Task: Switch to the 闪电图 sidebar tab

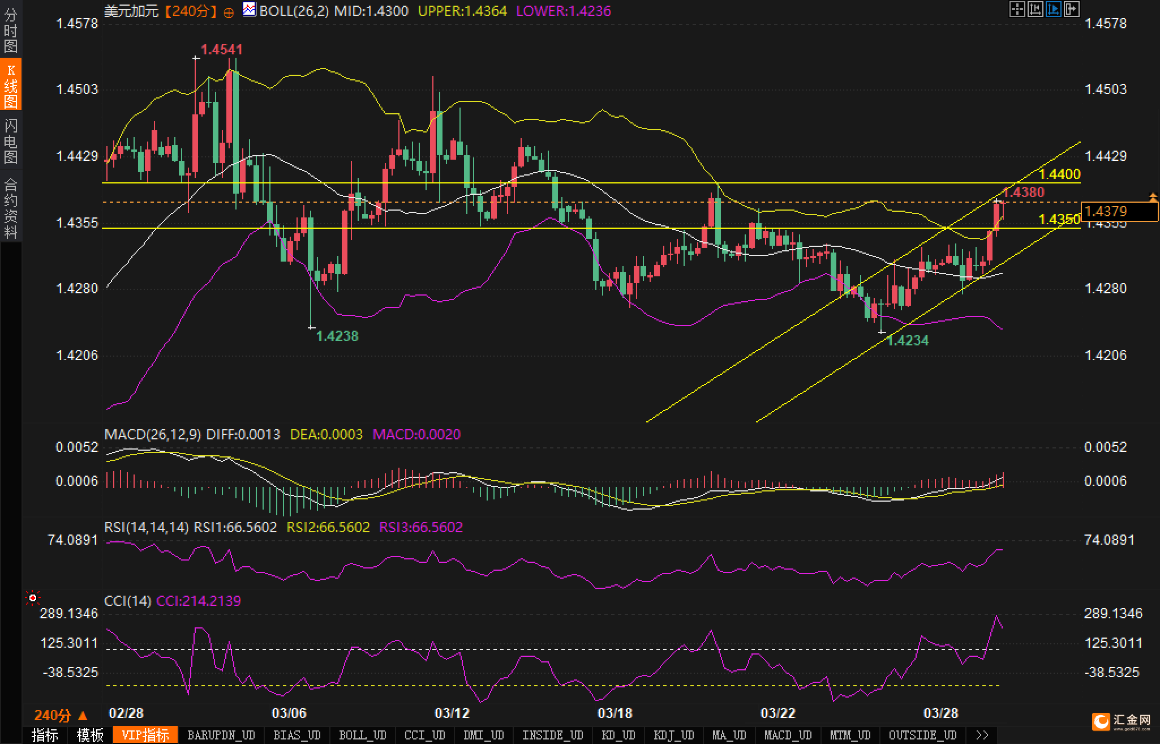Action: (11, 140)
